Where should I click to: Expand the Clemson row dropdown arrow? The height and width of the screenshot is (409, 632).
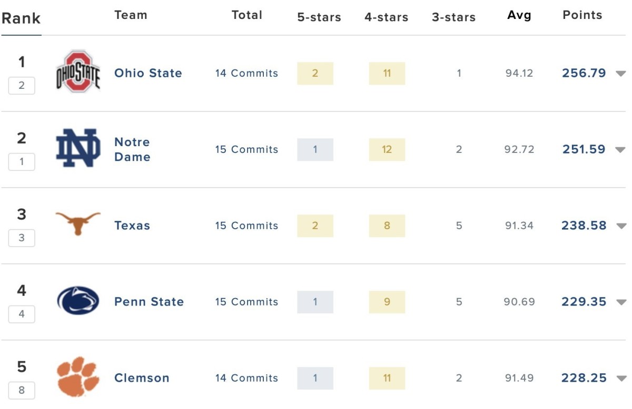pos(621,379)
